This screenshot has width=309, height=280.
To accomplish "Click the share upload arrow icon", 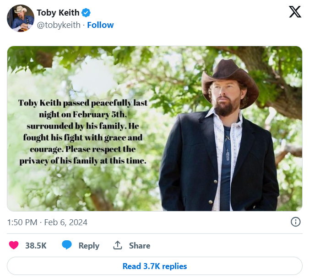I will pyautogui.click(x=118, y=245).
